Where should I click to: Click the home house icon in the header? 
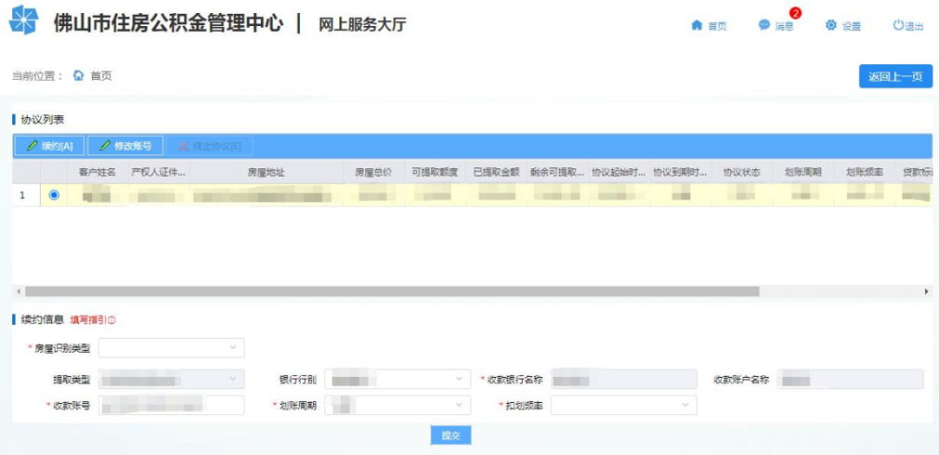tap(697, 26)
